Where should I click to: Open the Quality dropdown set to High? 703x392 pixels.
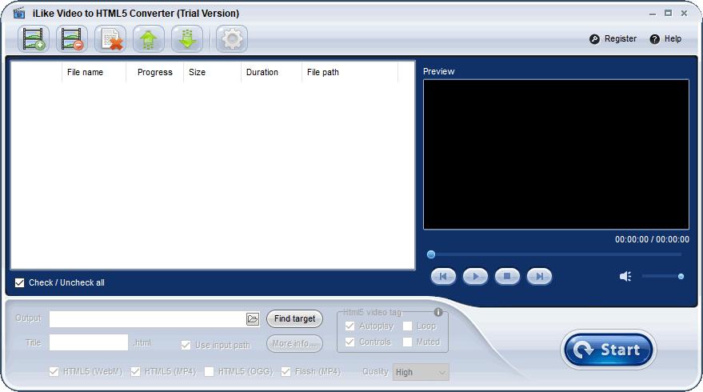(421, 372)
